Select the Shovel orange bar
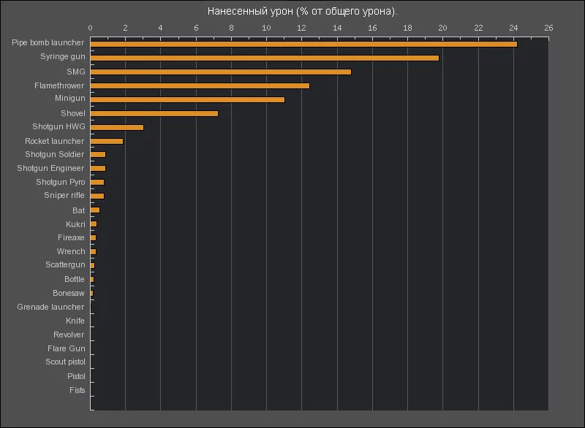585x428 pixels. point(154,114)
